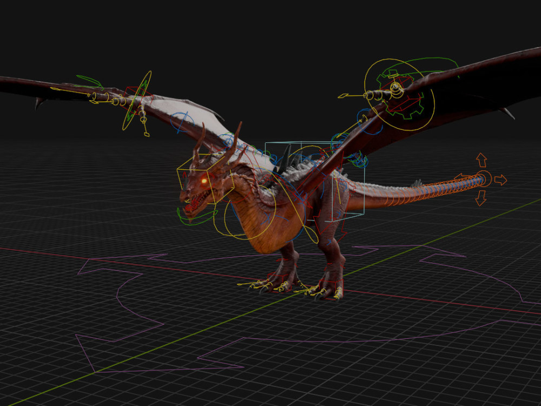
Task: Click the orange circle at tail tip
Action: [x=484, y=179]
